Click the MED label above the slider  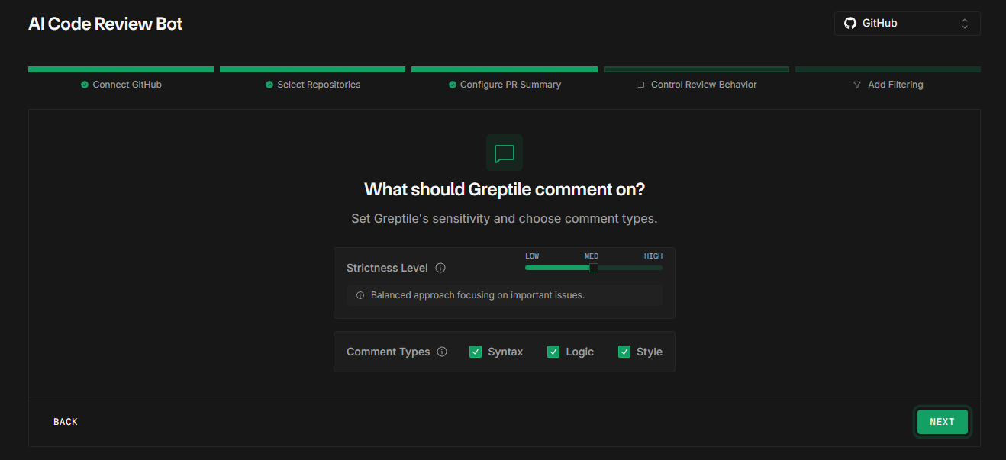pos(592,256)
